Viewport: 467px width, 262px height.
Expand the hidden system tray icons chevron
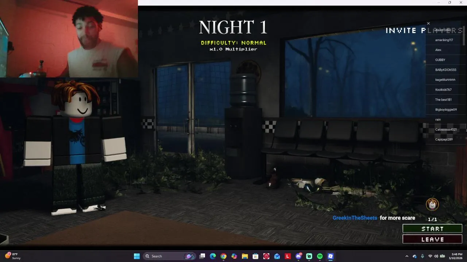click(x=407, y=256)
